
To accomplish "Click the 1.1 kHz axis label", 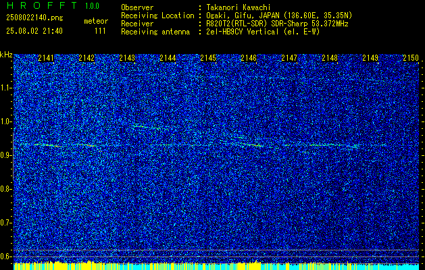I will pos(6,88).
